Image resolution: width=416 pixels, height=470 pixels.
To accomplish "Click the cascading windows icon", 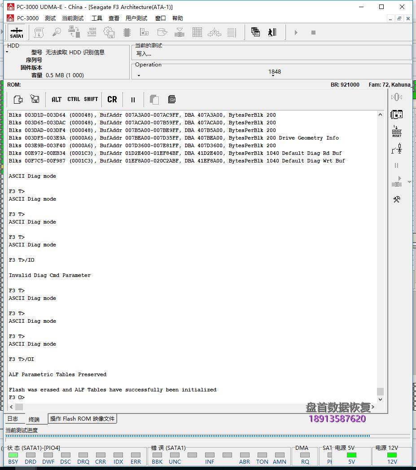I will pos(255,32).
